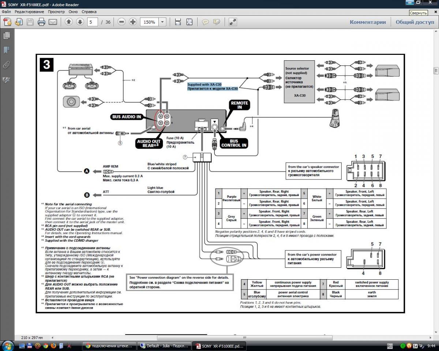Click the convert/export file toolbar icon

pos(19,22)
